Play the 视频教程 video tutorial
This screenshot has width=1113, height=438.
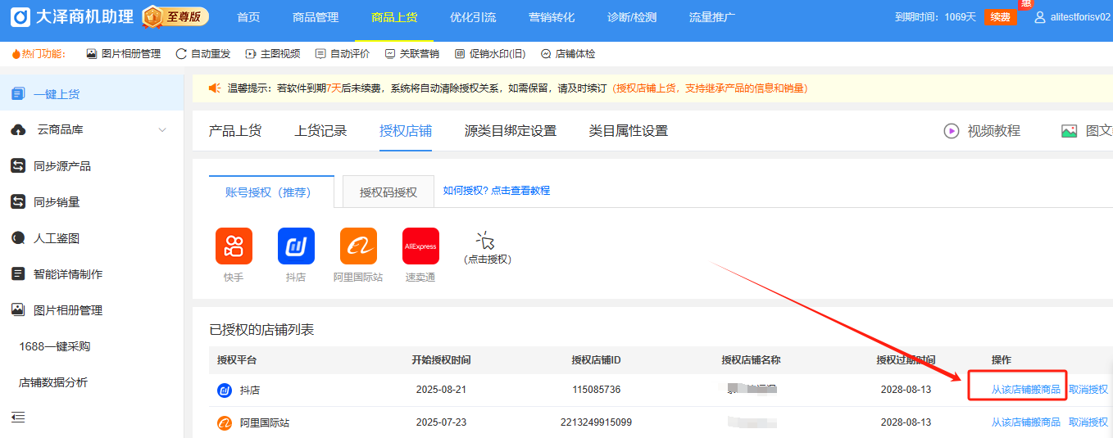982,131
